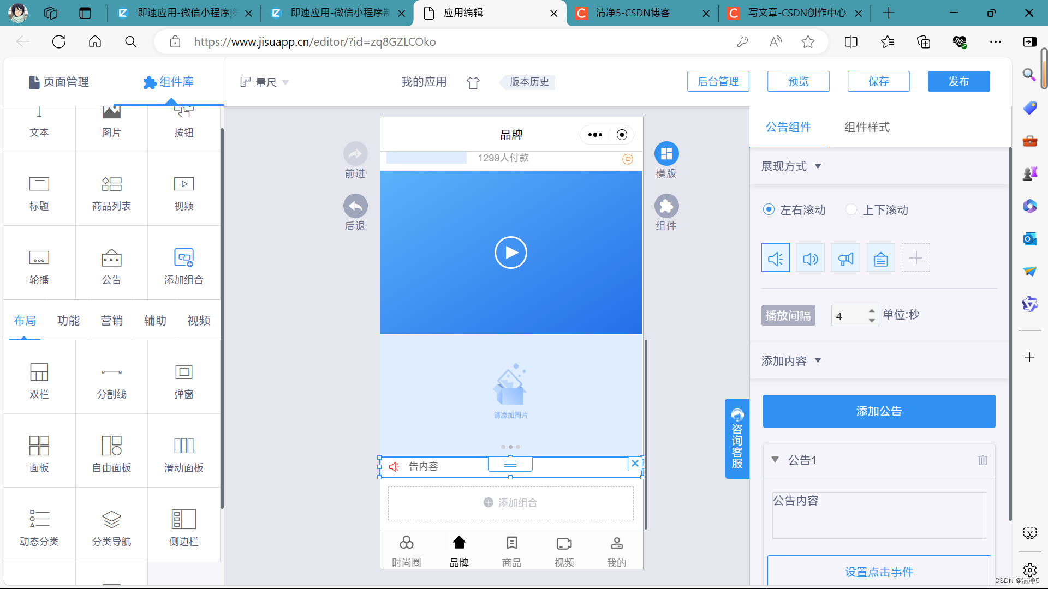The width and height of the screenshot is (1048, 589).
Task: Collapse the 公告1 item arrow
Action: point(775,460)
